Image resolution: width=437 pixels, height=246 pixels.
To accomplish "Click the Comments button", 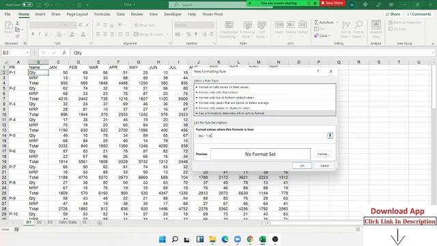I will (x=419, y=14).
